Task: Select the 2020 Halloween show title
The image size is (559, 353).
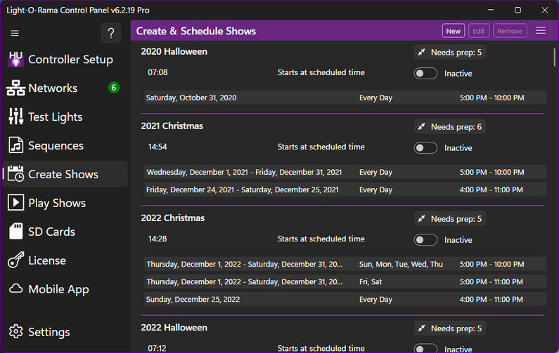Action: pos(174,52)
